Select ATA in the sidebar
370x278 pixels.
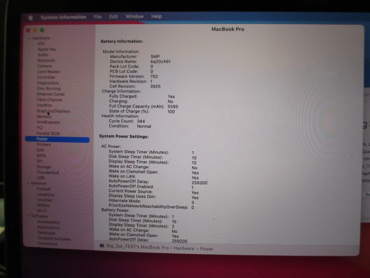41,44
